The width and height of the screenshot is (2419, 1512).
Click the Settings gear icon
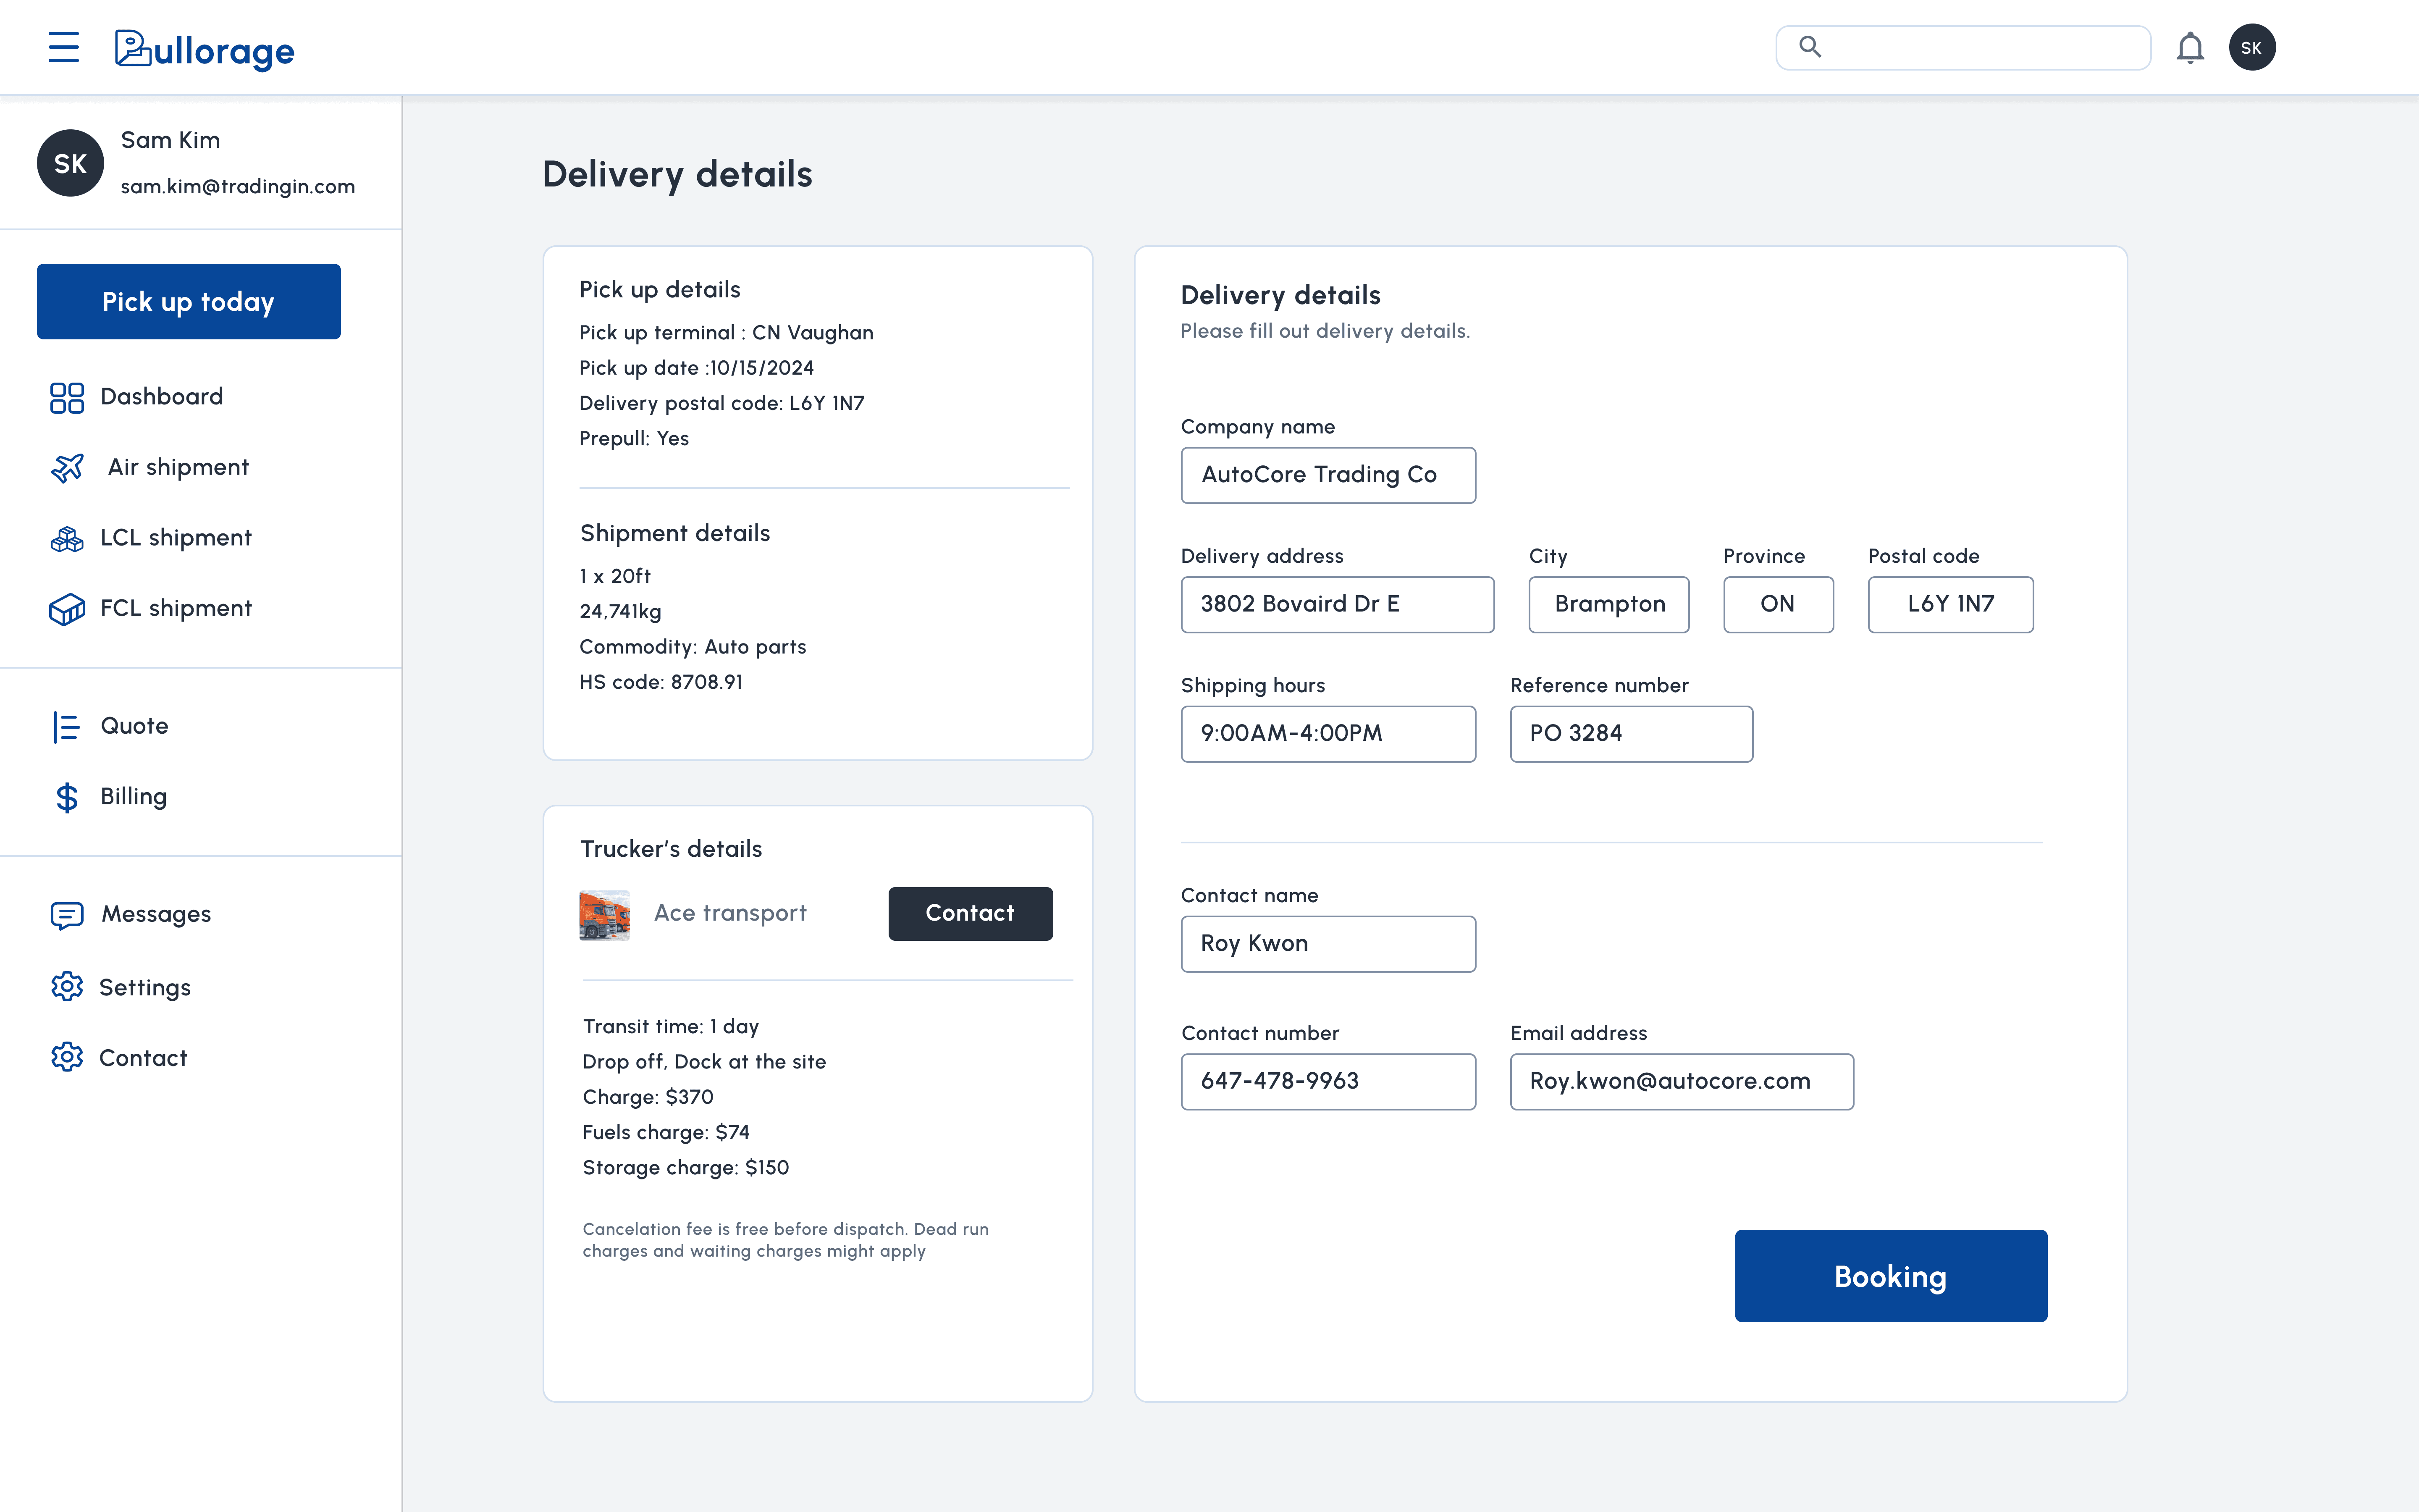click(x=67, y=987)
